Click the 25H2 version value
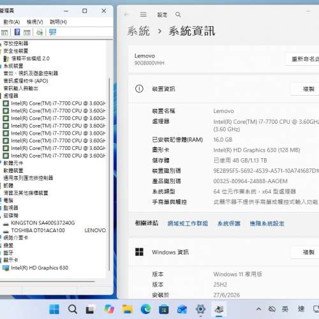The image size is (319, 319). pos(220,285)
